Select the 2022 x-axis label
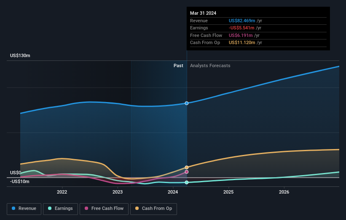The width and height of the screenshot is (346, 220). [x=62, y=192]
